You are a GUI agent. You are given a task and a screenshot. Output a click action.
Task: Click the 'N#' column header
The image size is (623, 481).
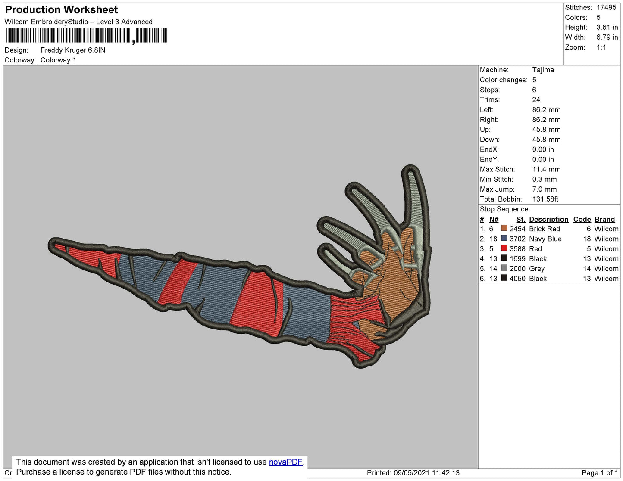[494, 219]
